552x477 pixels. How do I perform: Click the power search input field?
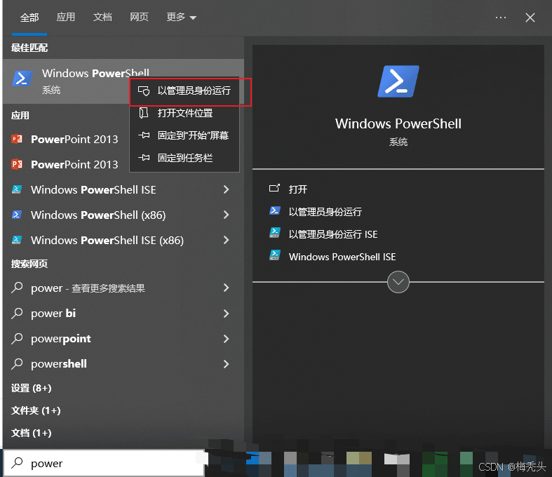click(x=104, y=463)
